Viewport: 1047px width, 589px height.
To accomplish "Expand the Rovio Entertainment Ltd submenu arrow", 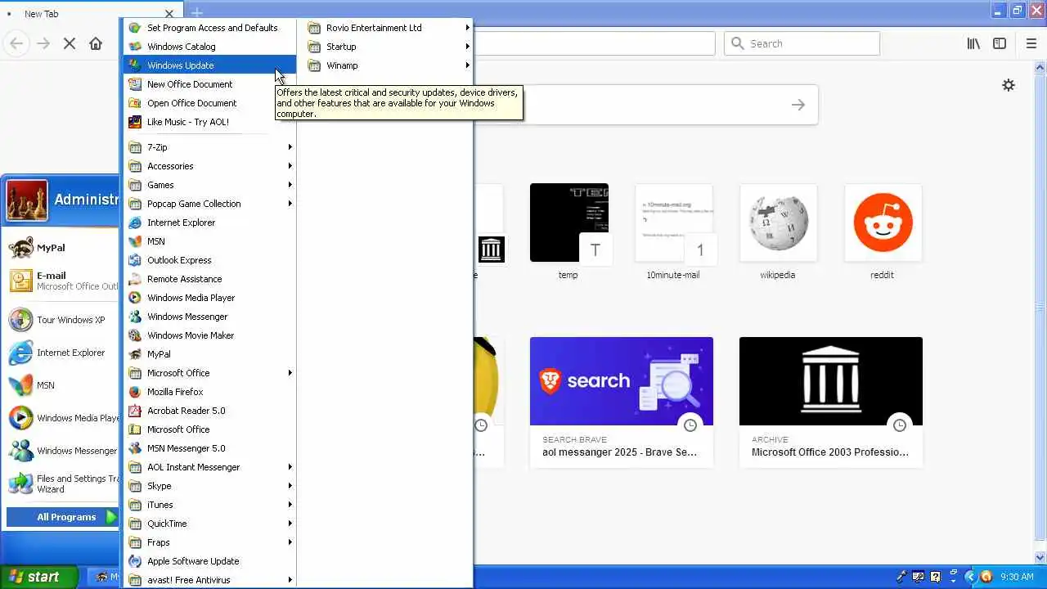I will (467, 28).
